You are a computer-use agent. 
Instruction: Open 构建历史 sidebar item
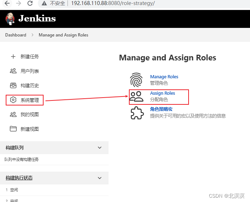point(30,85)
